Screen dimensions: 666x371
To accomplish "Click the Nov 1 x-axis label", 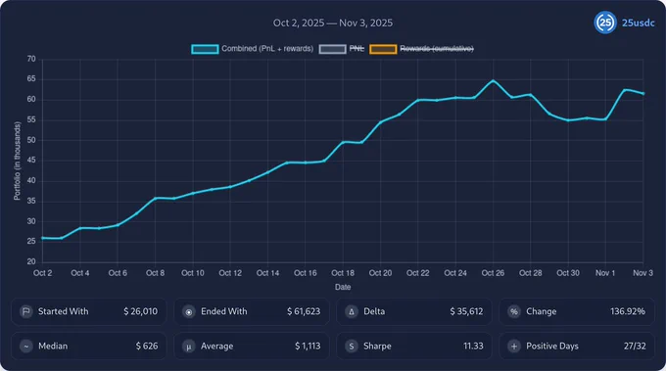I will (605, 273).
